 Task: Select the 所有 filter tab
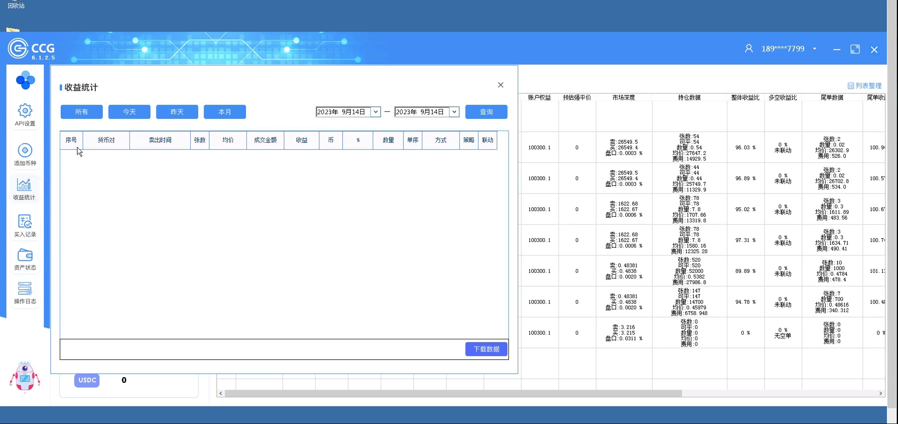(82, 112)
